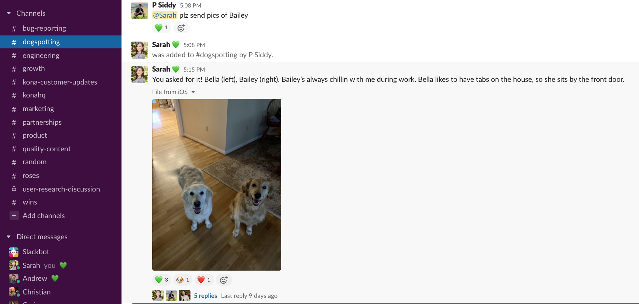The image size is (639, 304).
Task: Open the File from iOS dropdown arrow
Action: (x=193, y=92)
